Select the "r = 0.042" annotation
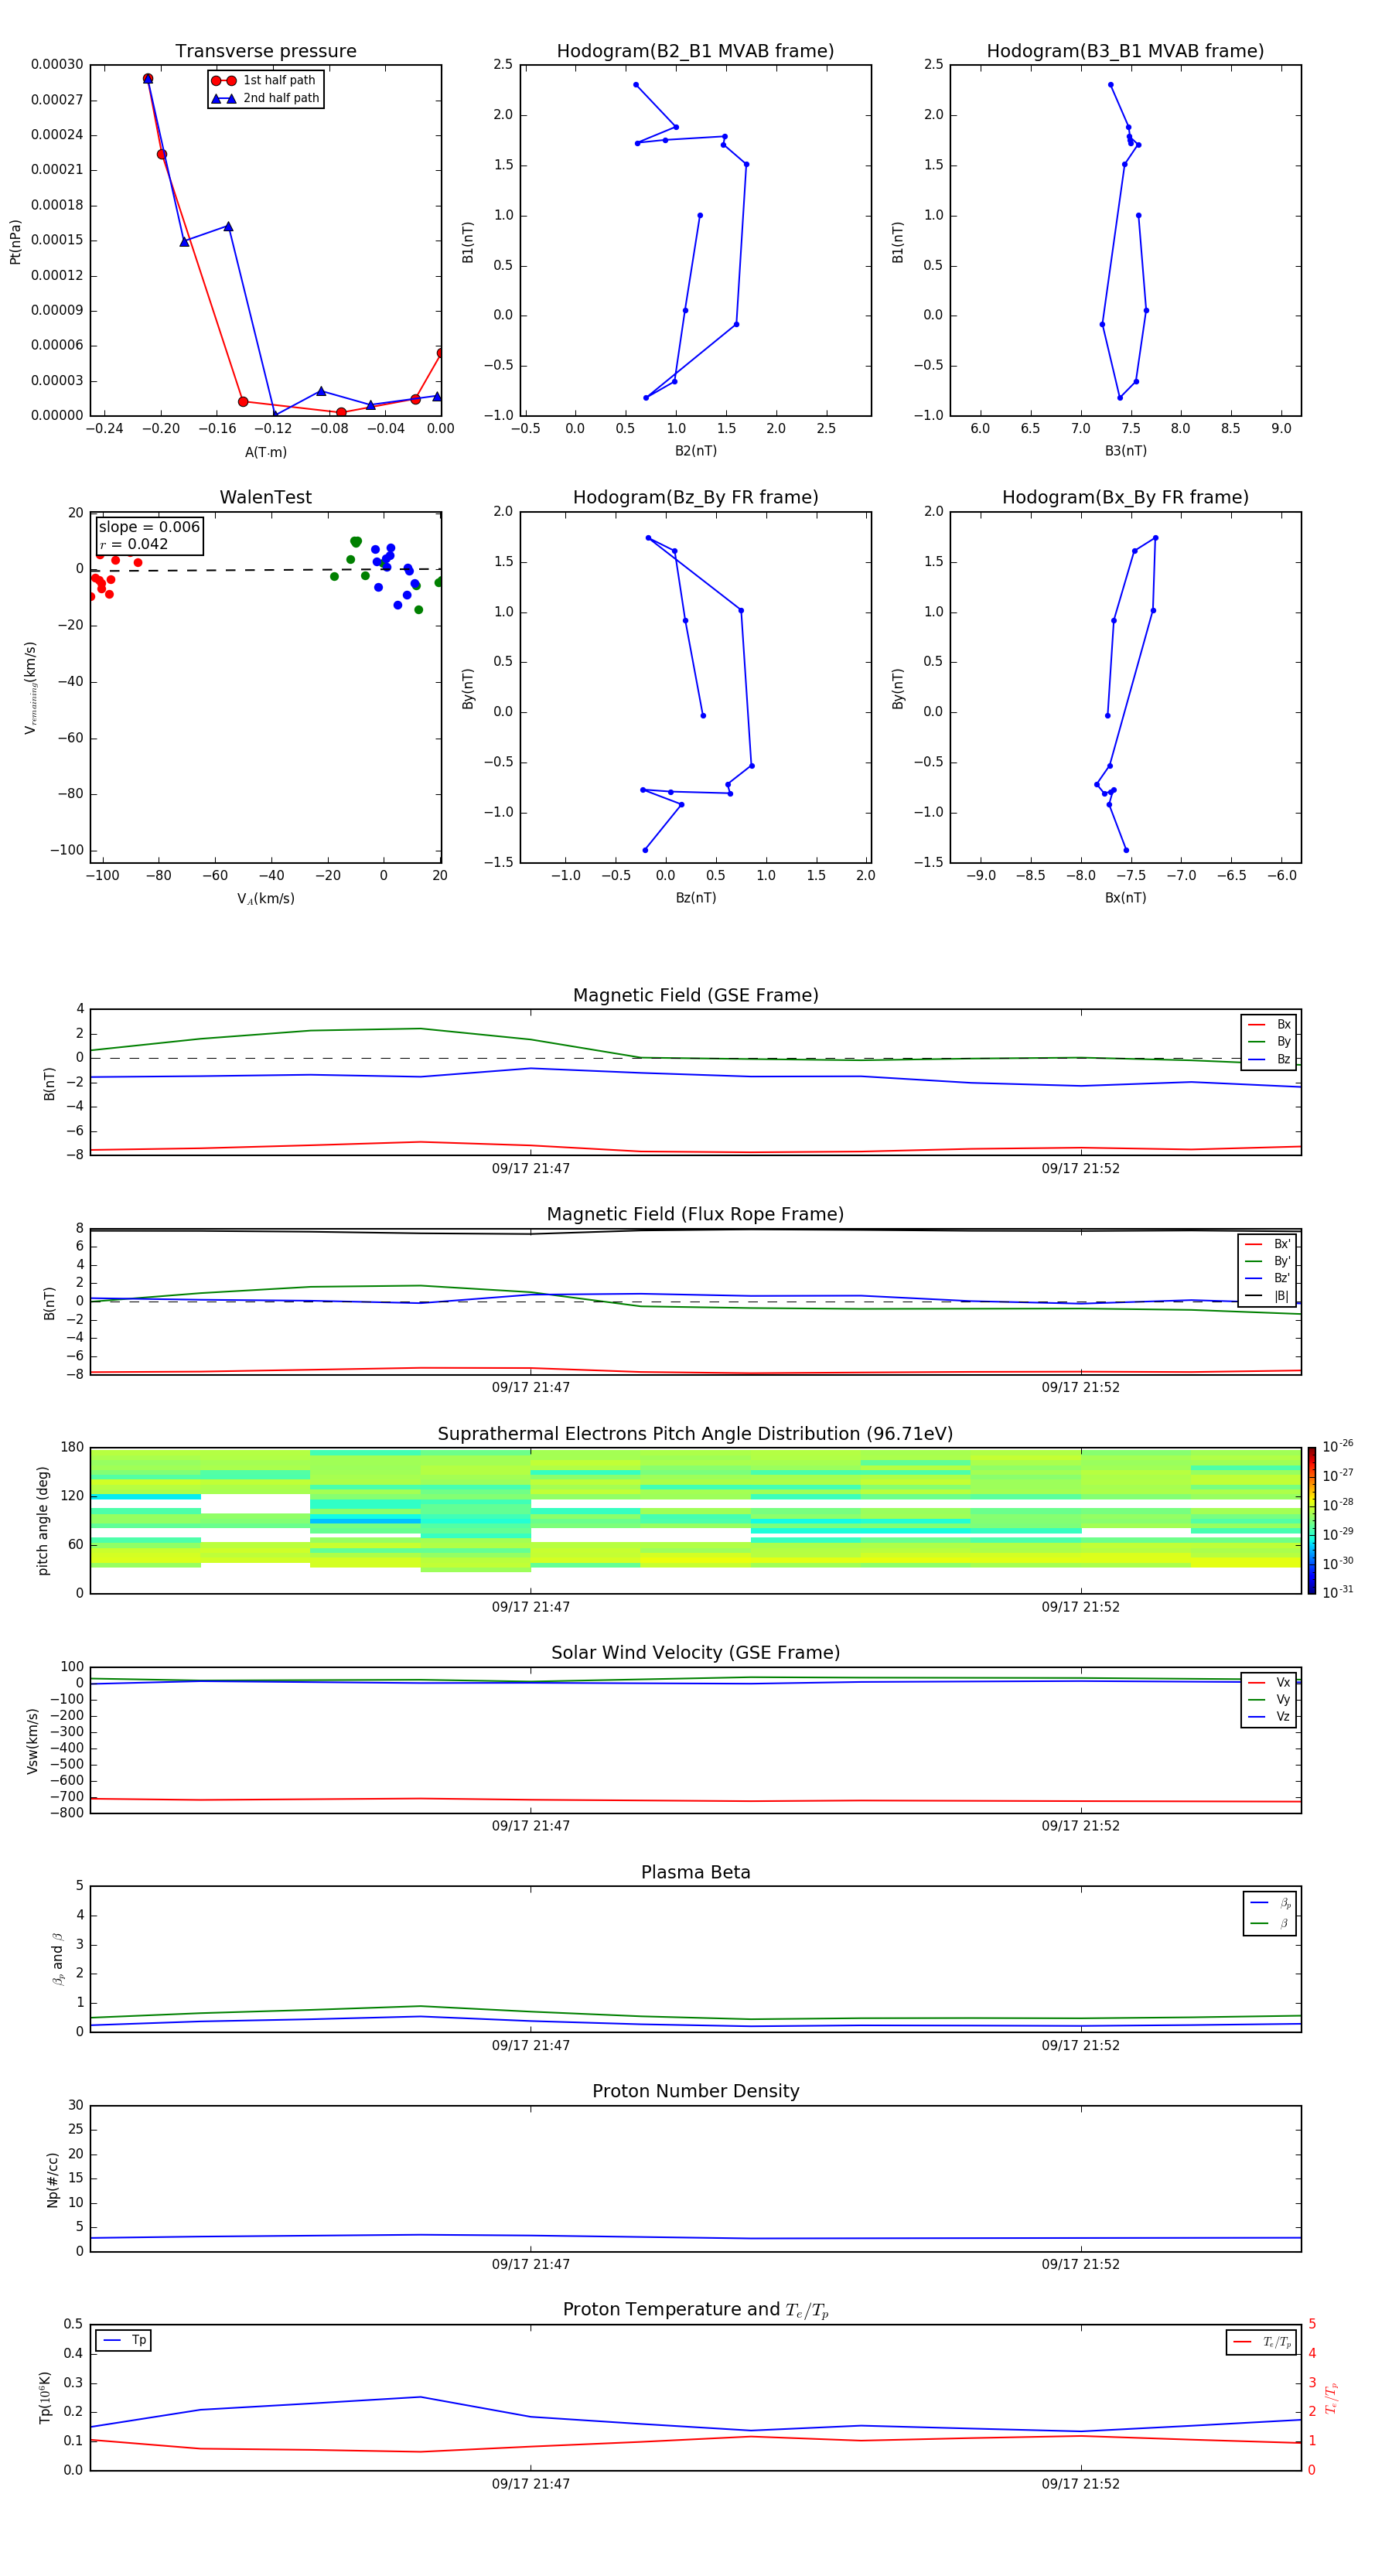1392x2552 pixels. tap(134, 544)
